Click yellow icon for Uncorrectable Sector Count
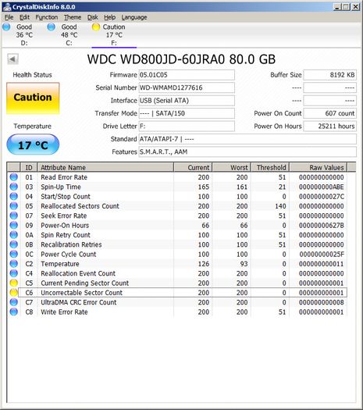Screen dimensions: 363x410 point(13,293)
